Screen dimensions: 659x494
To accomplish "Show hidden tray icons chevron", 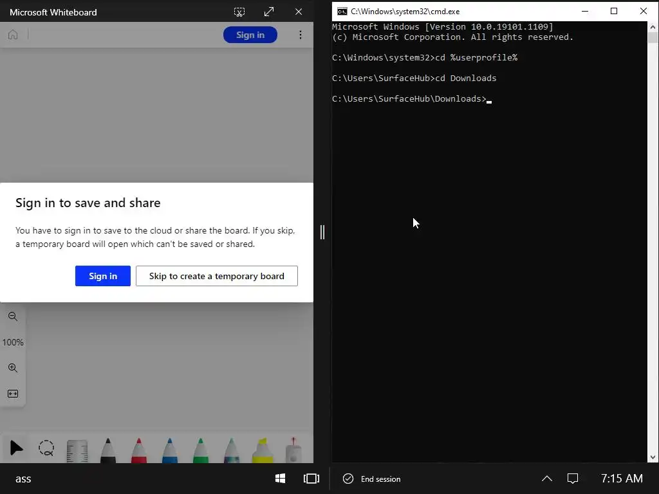I will click(547, 479).
